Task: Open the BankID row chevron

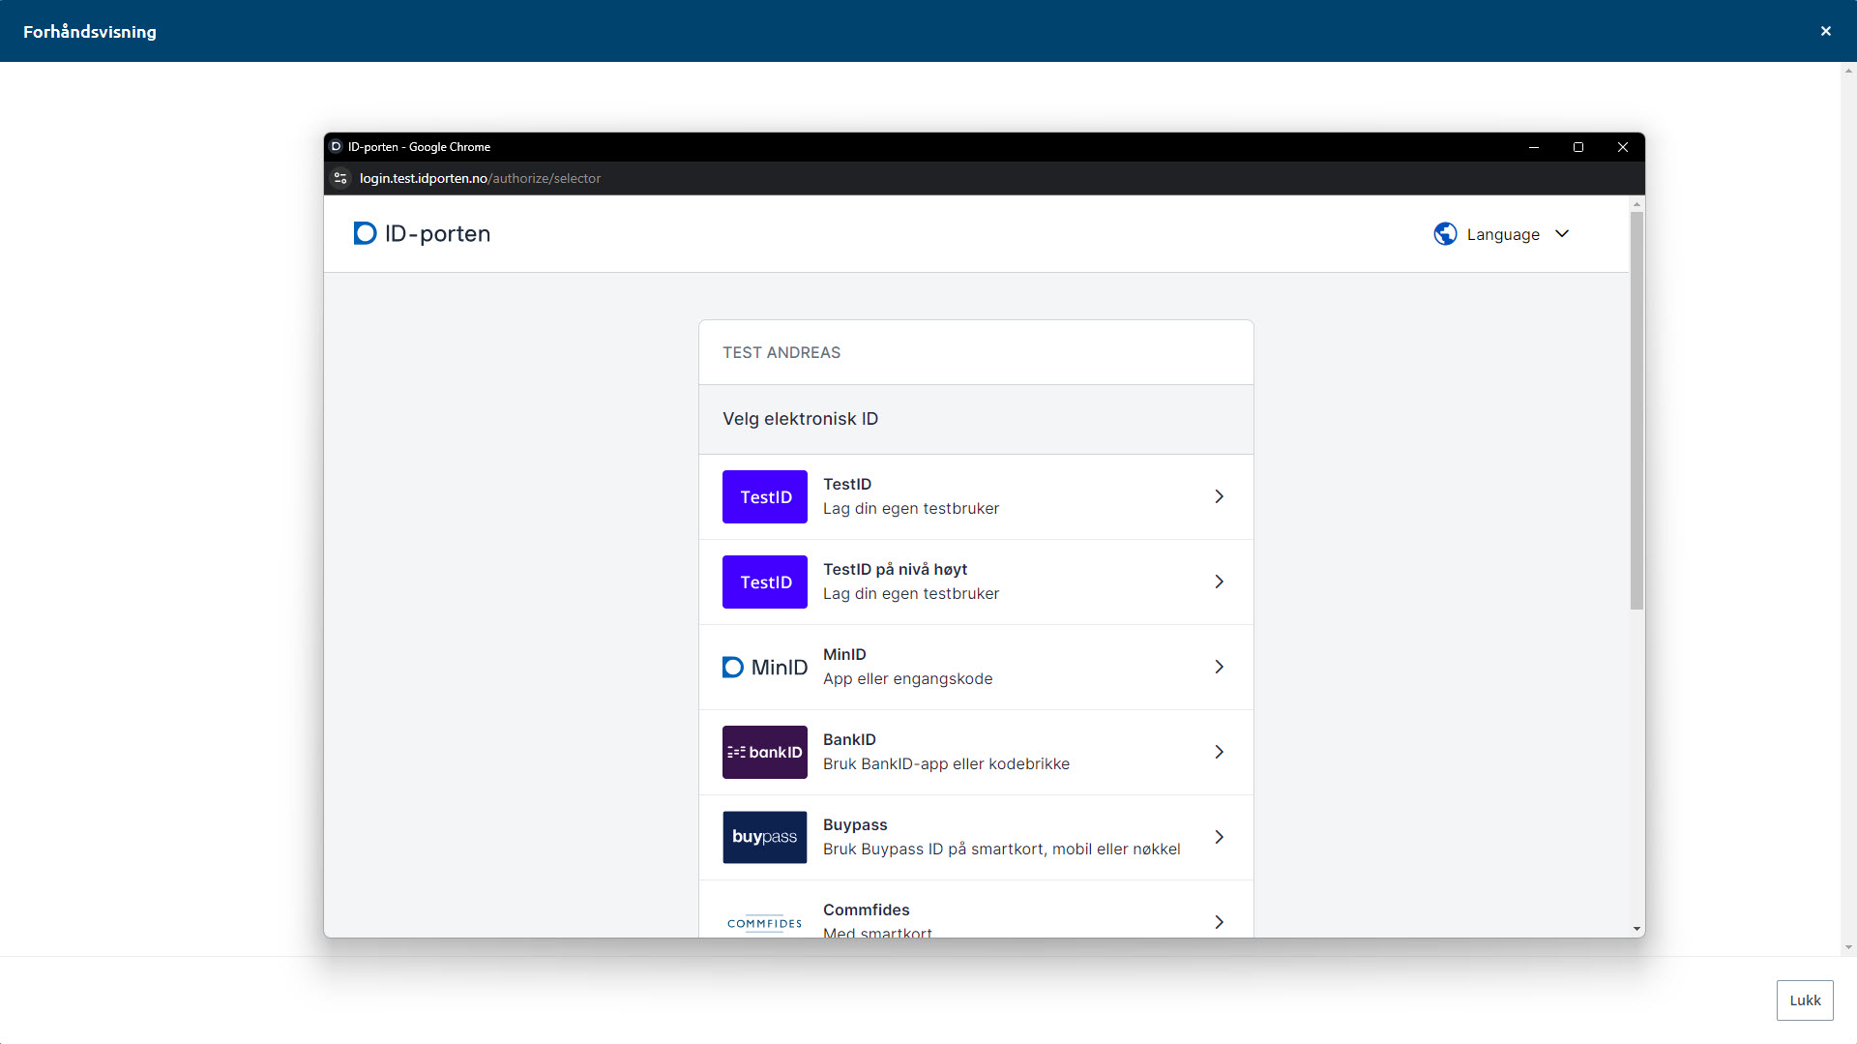Action: point(1220,752)
